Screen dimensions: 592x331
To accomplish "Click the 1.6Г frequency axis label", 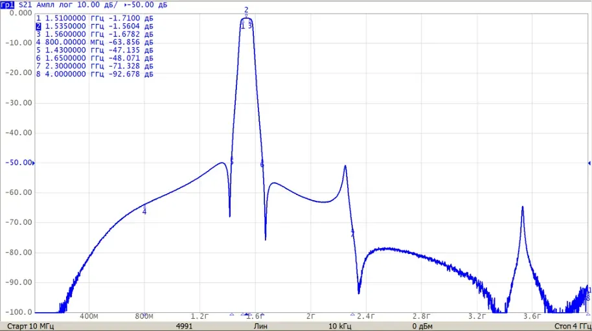I will tap(255, 316).
